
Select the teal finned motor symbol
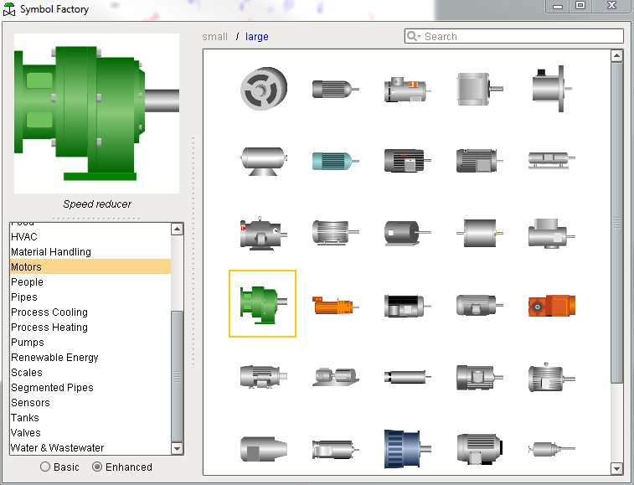coord(335,160)
